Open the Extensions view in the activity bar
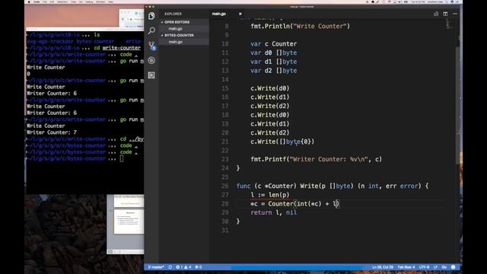The width and height of the screenshot is (487, 274). (x=151, y=75)
